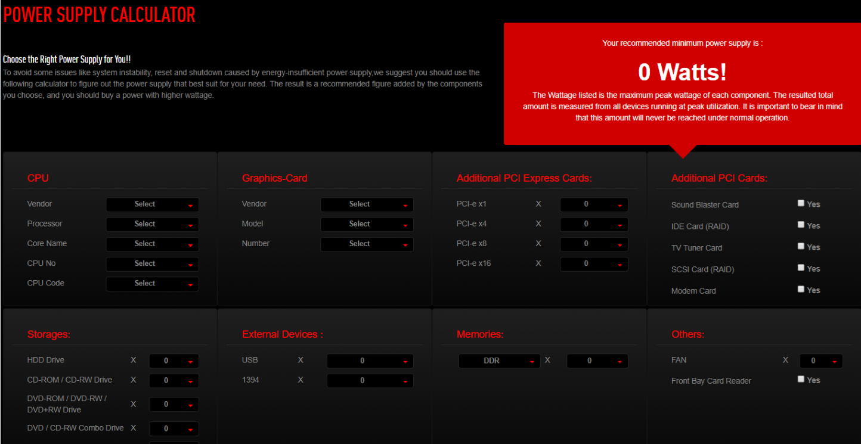Image resolution: width=861 pixels, height=444 pixels.
Task: Open the CPU Vendor dropdown
Action: point(152,204)
